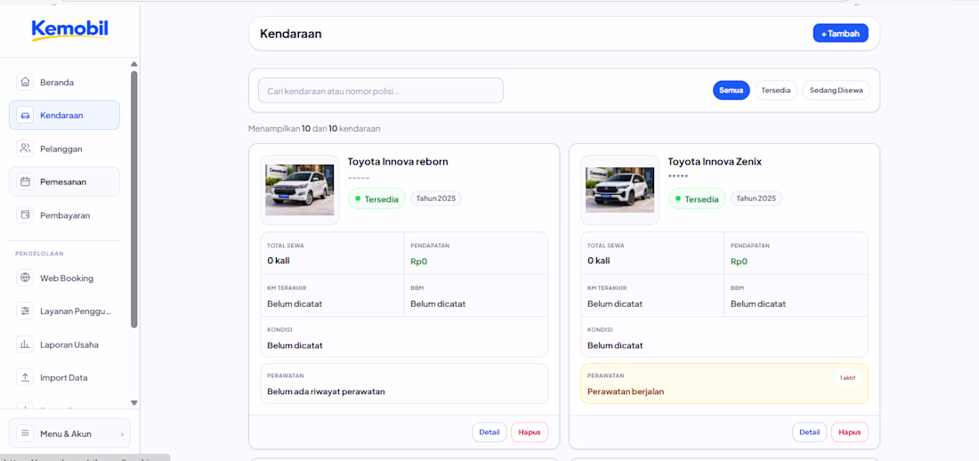The width and height of the screenshot is (979, 461).
Task: Click the sidebar scroll down arrow
Action: click(133, 403)
